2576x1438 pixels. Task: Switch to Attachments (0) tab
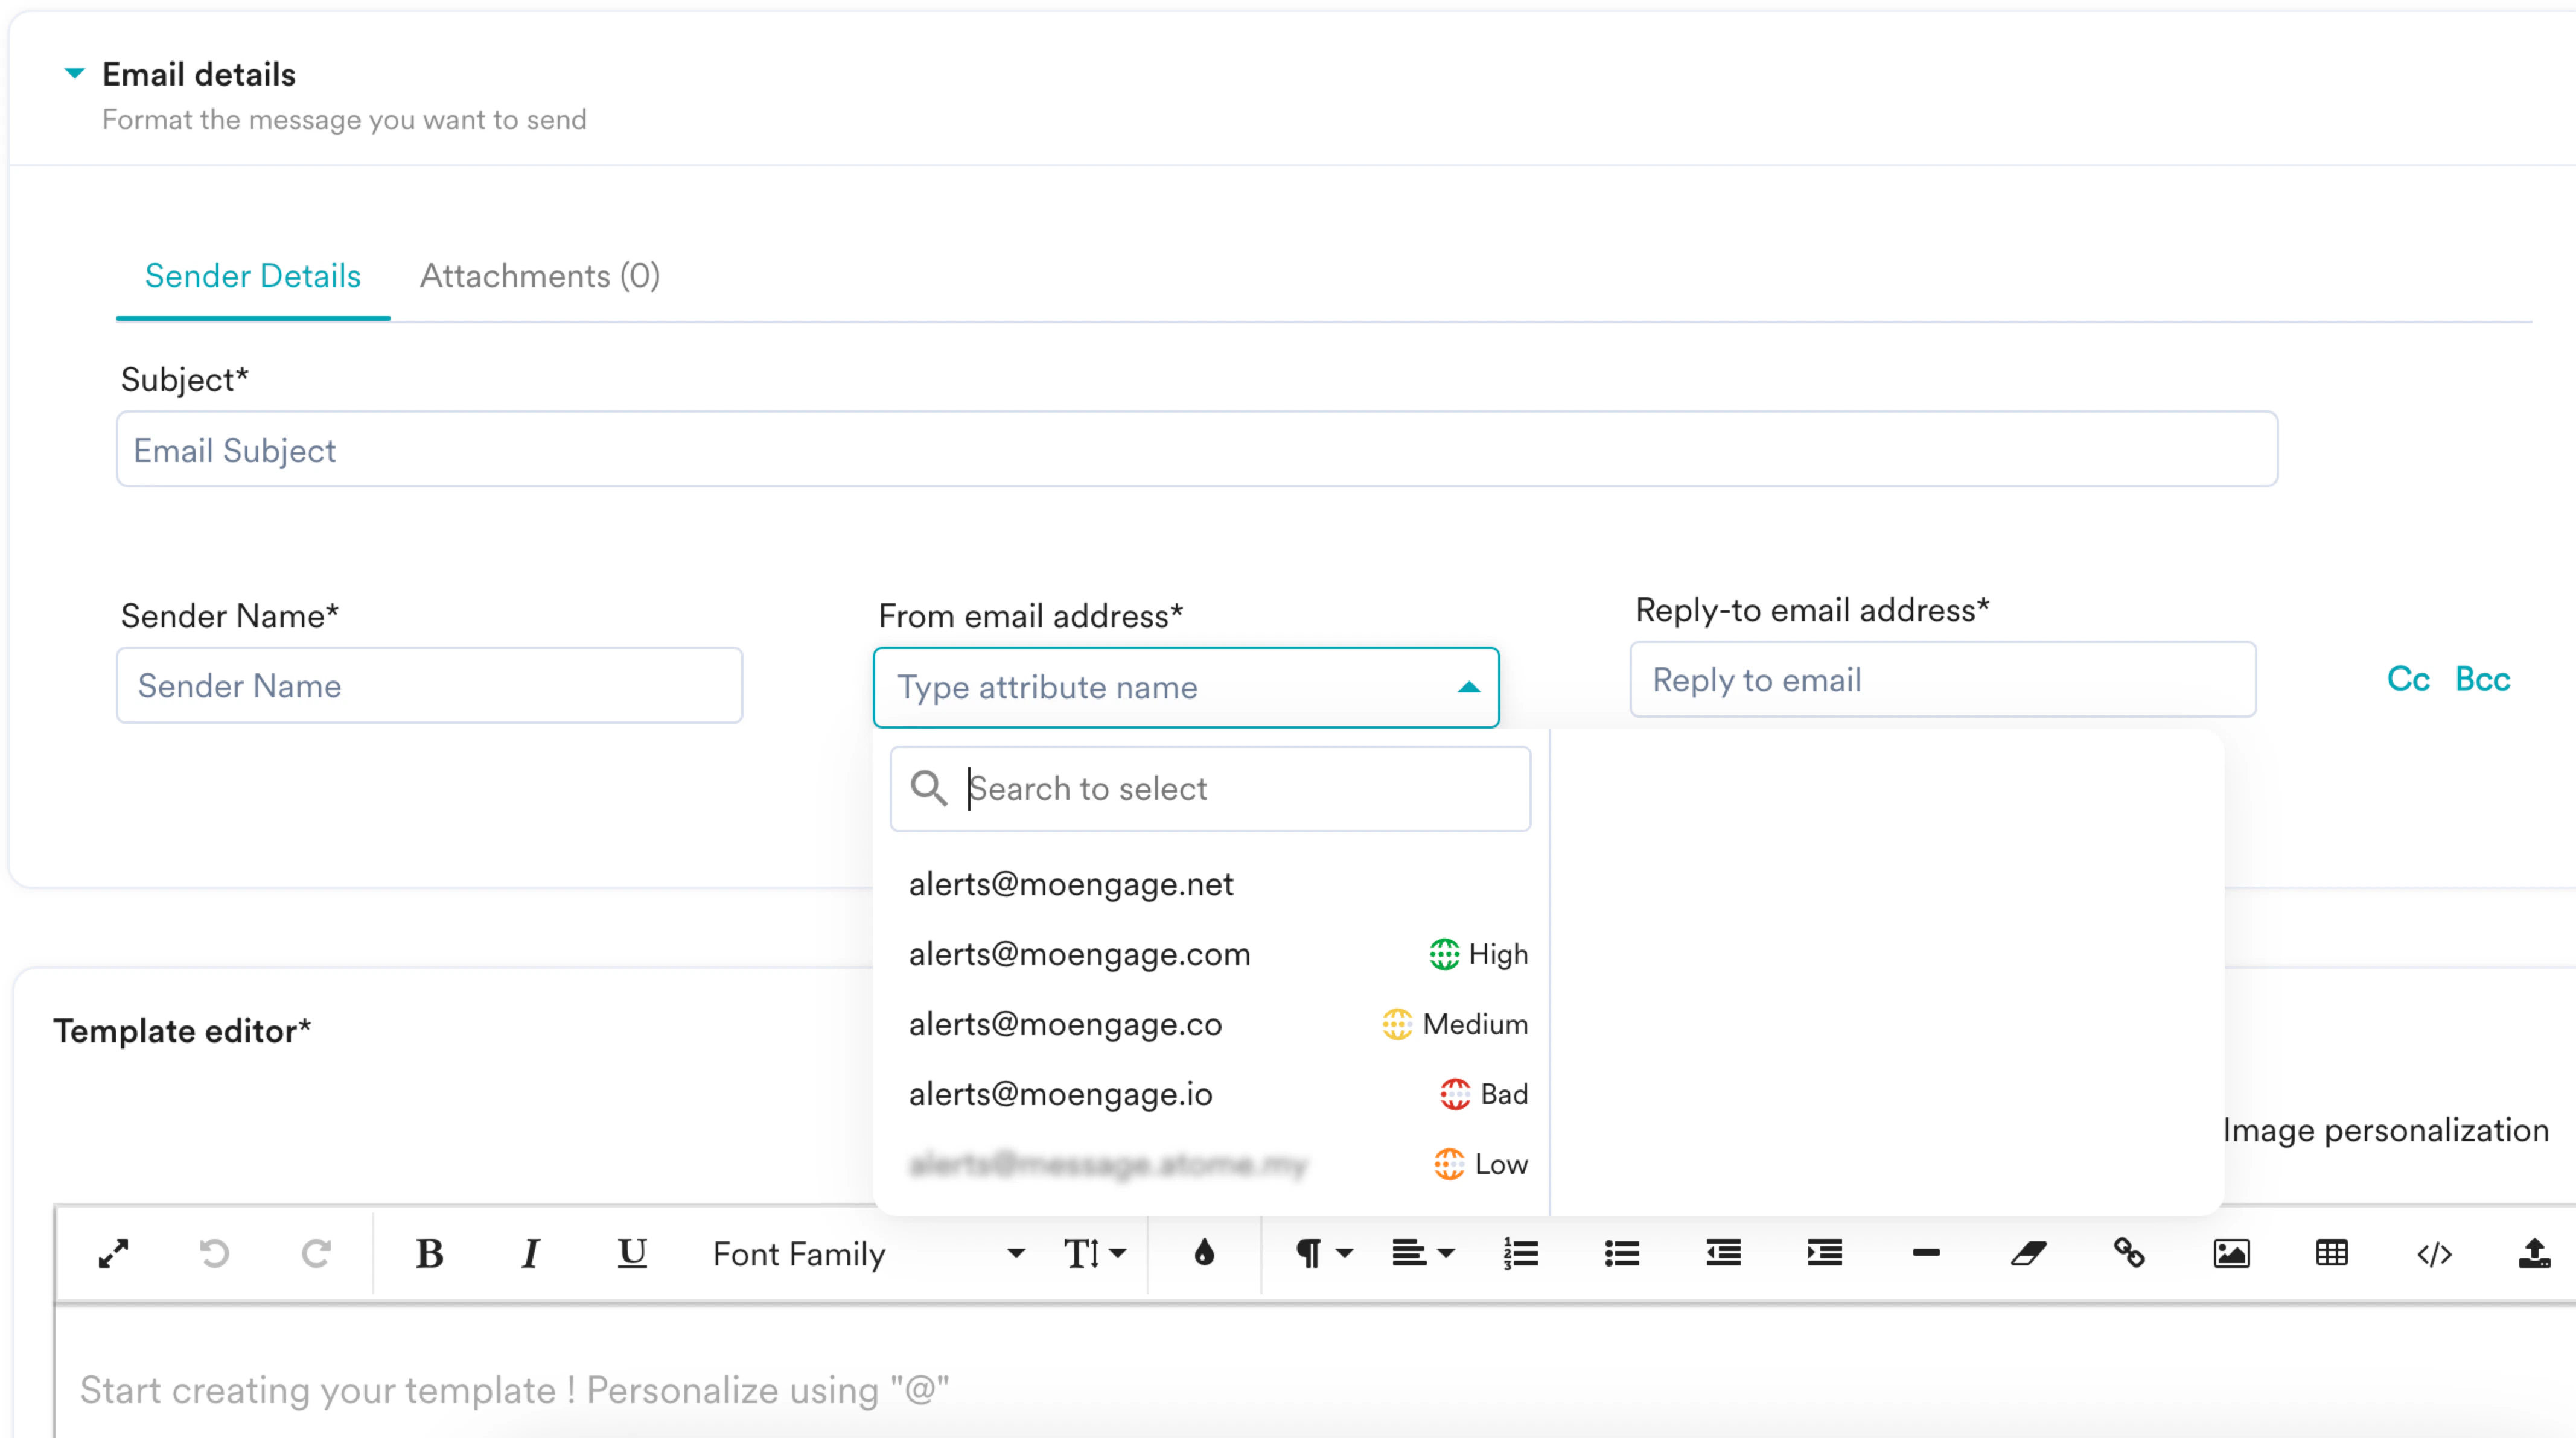click(539, 276)
